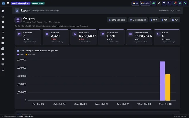Toggle the sound speaker icon
The image size is (189, 118).
point(154,3)
